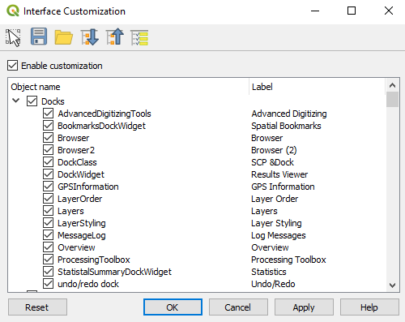
Task: Click the 'Spatial Bookmarks' label text
Action: coord(286,126)
